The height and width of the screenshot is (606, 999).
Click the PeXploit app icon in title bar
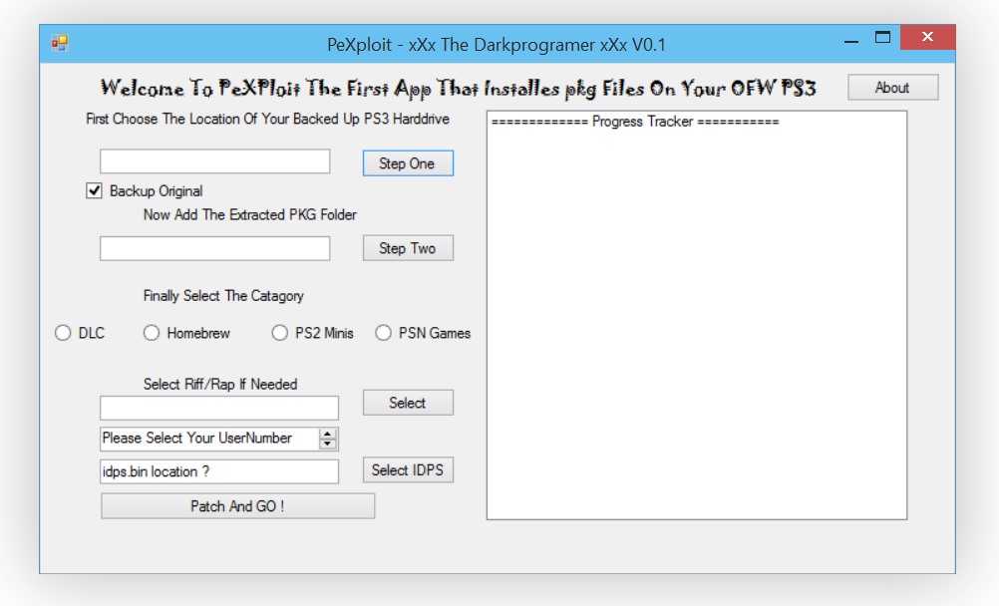pos(60,44)
